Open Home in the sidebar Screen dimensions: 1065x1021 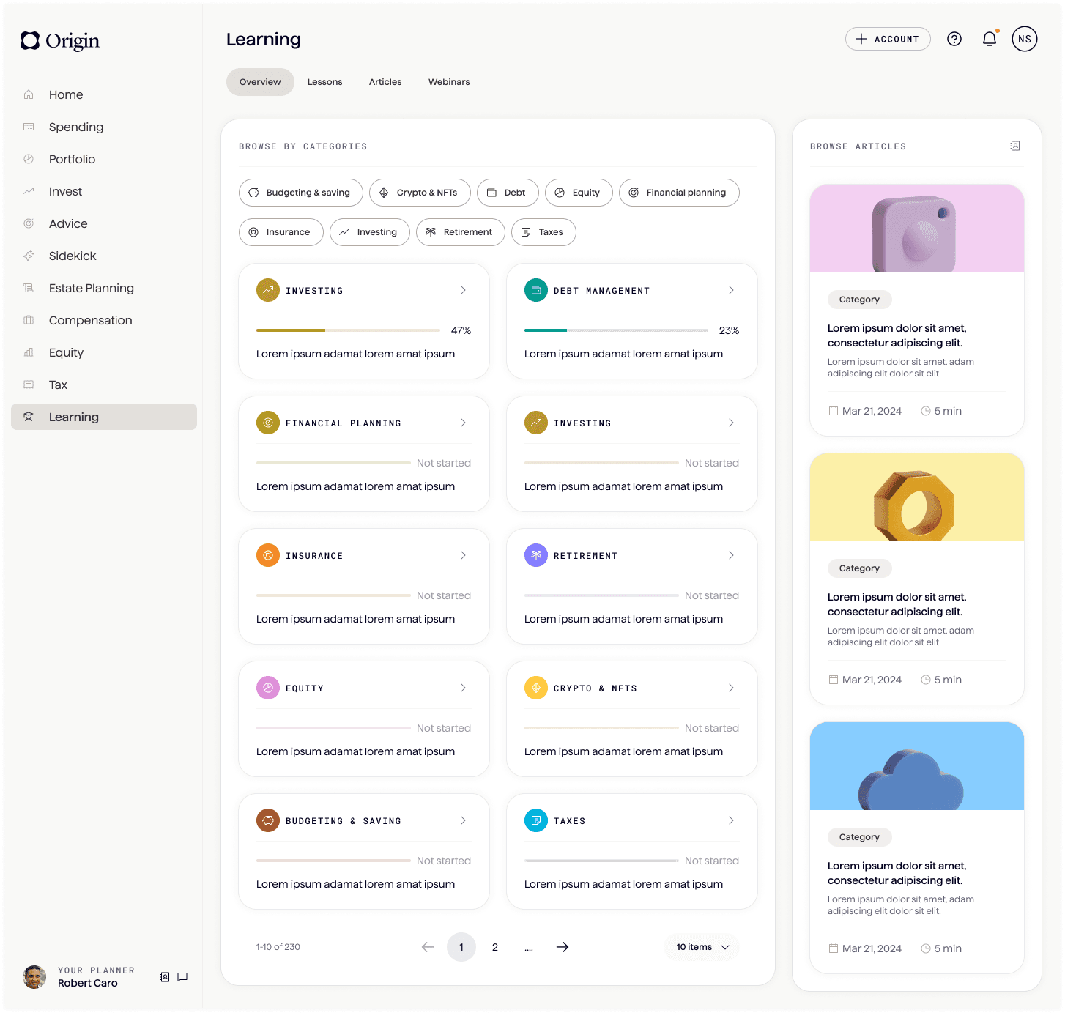pyautogui.click(x=104, y=94)
